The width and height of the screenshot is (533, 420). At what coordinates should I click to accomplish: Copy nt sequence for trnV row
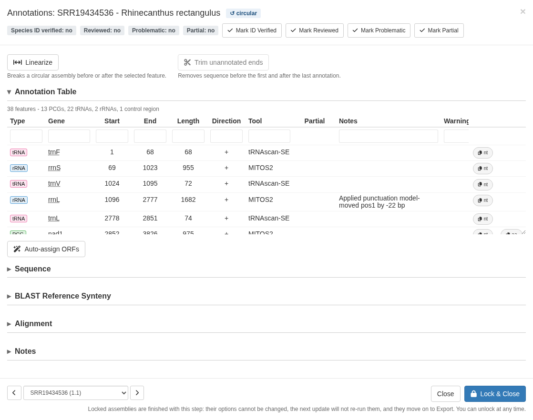[x=482, y=184]
